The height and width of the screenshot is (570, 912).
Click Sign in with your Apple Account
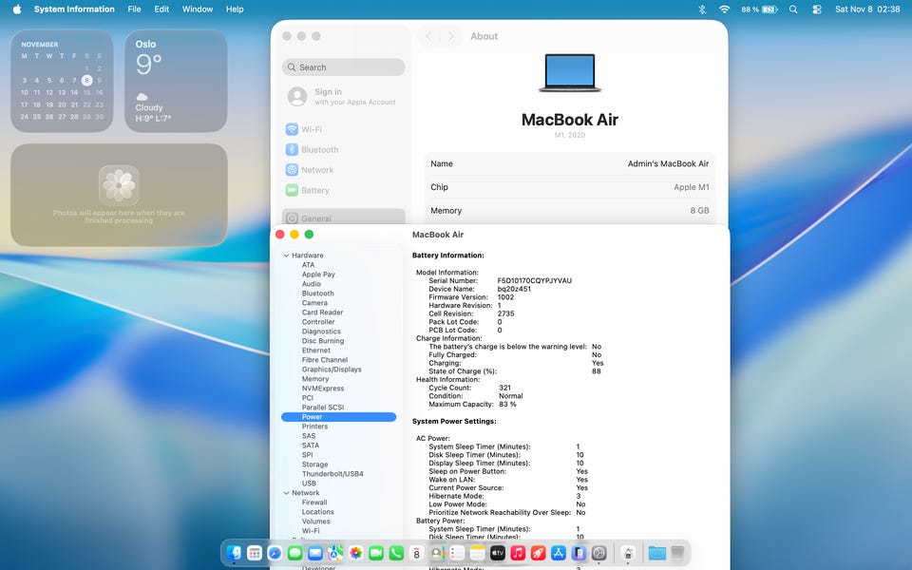pyautogui.click(x=342, y=97)
